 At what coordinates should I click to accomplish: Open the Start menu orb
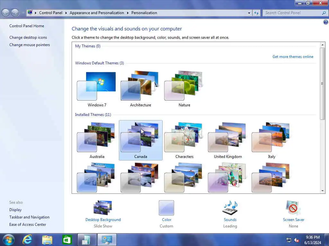(x=9, y=240)
